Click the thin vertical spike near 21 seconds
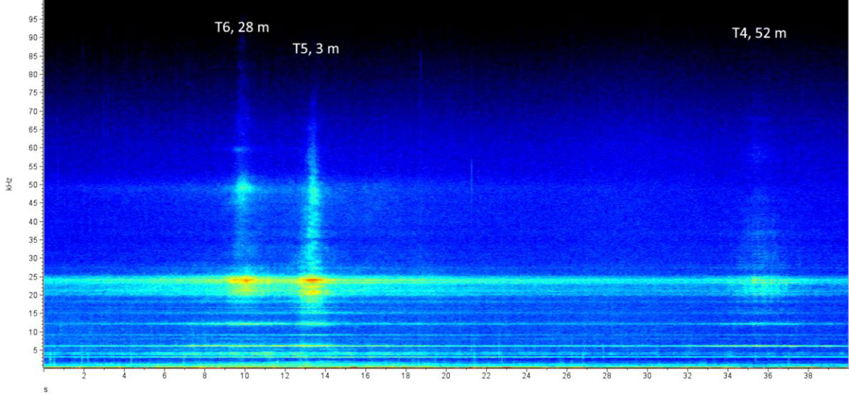Image resolution: width=849 pixels, height=394 pixels. pos(471,175)
